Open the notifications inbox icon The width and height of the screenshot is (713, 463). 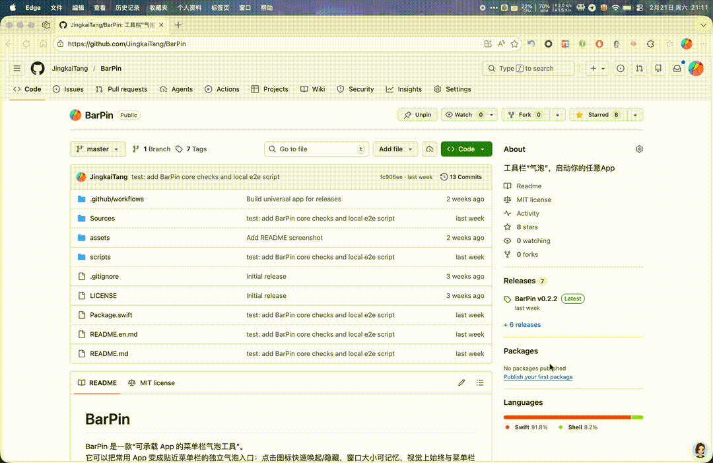click(x=677, y=69)
